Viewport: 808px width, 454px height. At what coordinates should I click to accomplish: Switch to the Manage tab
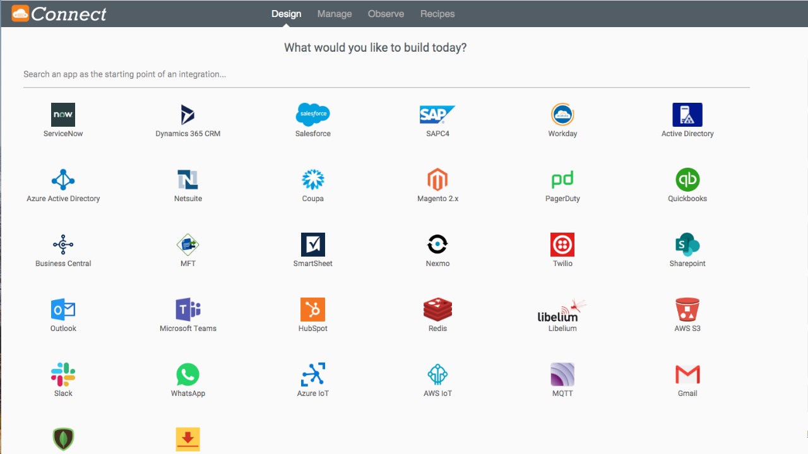pos(335,14)
